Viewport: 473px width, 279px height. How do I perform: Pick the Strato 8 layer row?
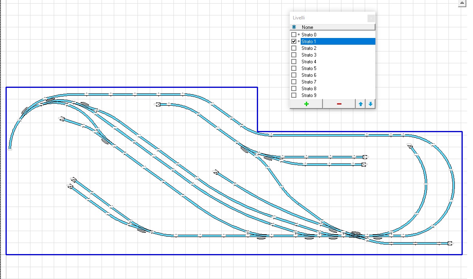(x=309, y=89)
